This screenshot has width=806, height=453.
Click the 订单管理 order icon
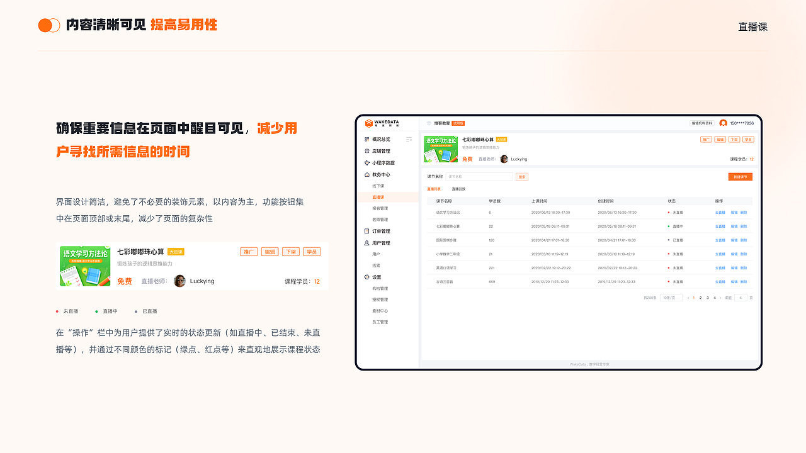click(x=367, y=231)
